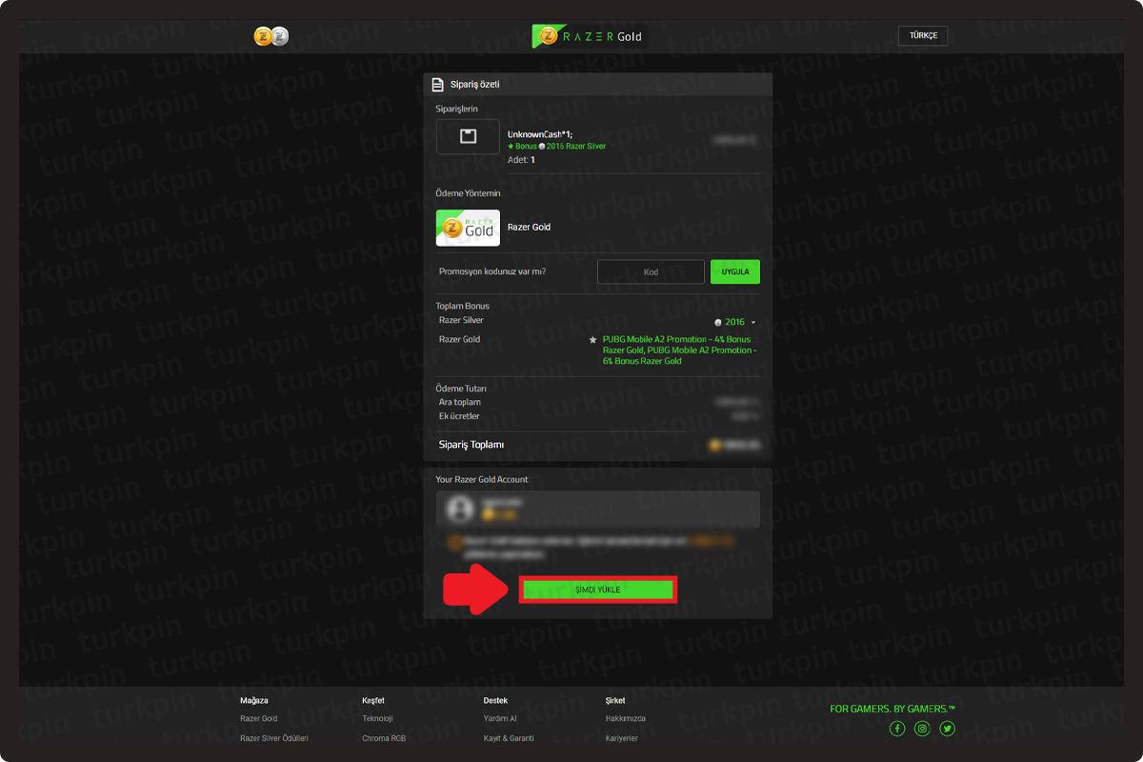This screenshot has height=762, width=1143.
Task: Click the Bonus 2015 Razer Silver text
Action: tap(557, 147)
